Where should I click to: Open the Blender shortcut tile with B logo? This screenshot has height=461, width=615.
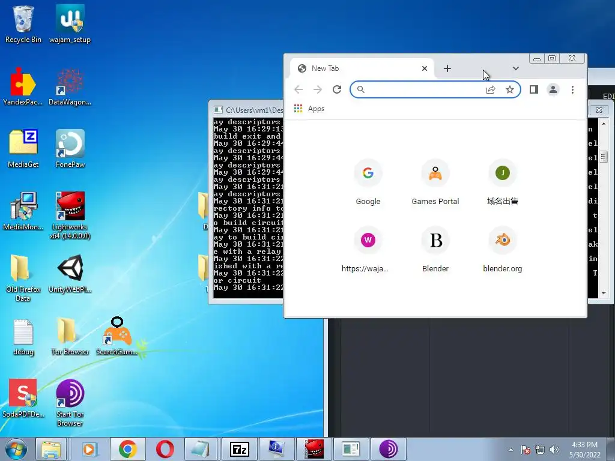click(435, 250)
